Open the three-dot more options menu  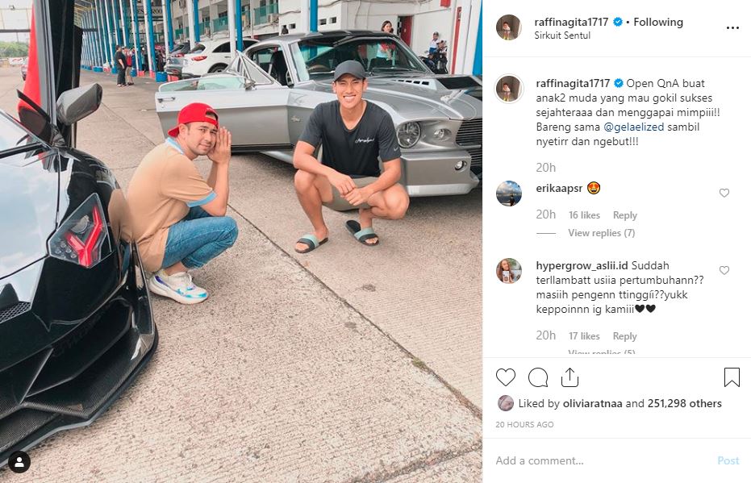pos(732,28)
